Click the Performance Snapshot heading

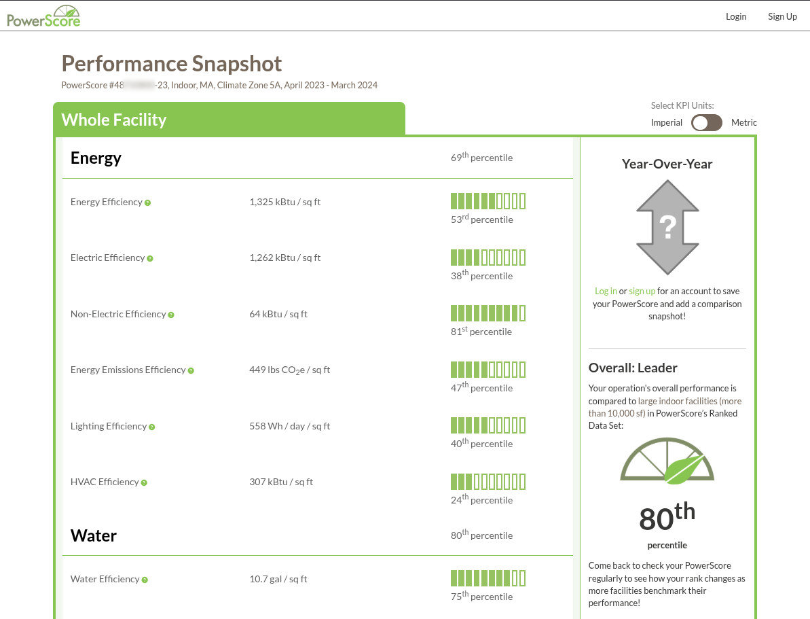(172, 64)
